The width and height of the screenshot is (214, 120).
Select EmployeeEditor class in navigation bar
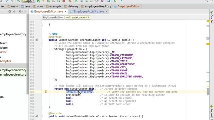[127, 6]
